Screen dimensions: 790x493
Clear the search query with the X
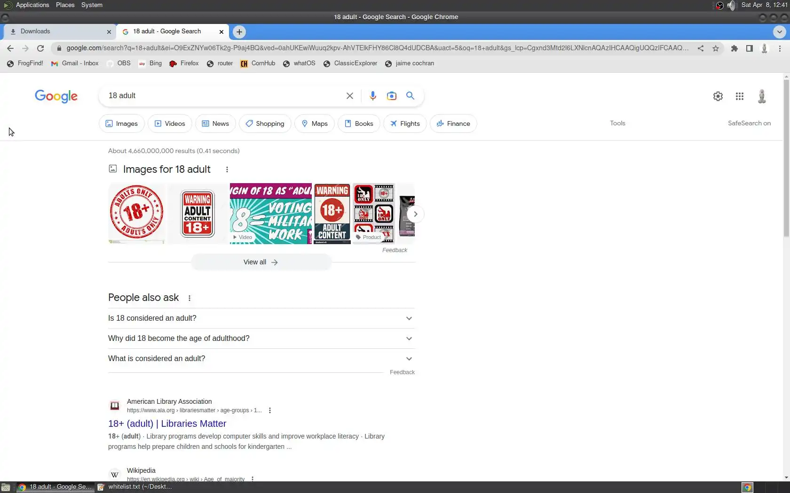click(350, 96)
